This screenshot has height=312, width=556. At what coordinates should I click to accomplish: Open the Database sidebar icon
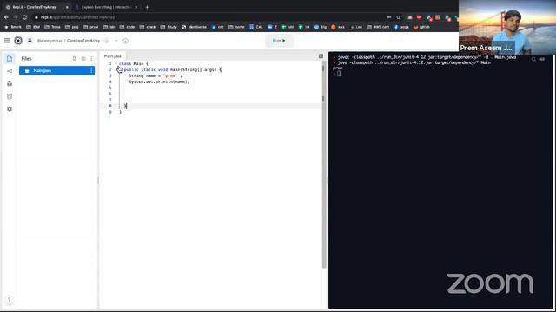point(10,96)
